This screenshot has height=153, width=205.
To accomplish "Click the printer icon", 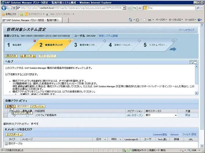I will tap(149, 20).
